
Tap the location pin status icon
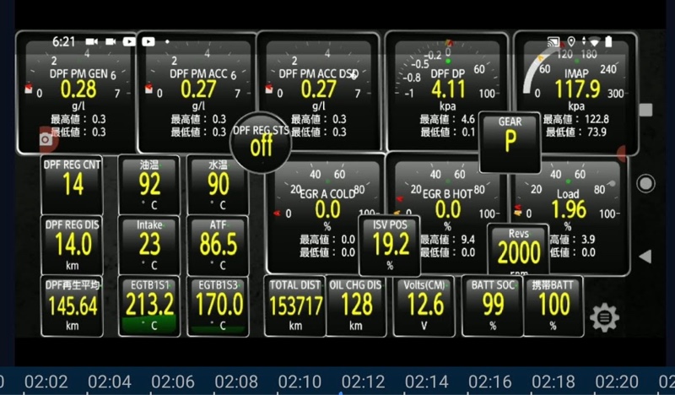(x=571, y=42)
